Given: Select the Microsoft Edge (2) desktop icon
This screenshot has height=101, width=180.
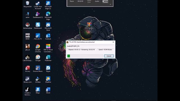Looking at the screenshot, I should pos(48,5).
